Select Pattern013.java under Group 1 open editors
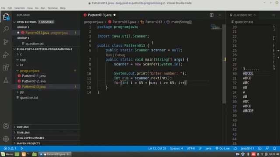 46,33
